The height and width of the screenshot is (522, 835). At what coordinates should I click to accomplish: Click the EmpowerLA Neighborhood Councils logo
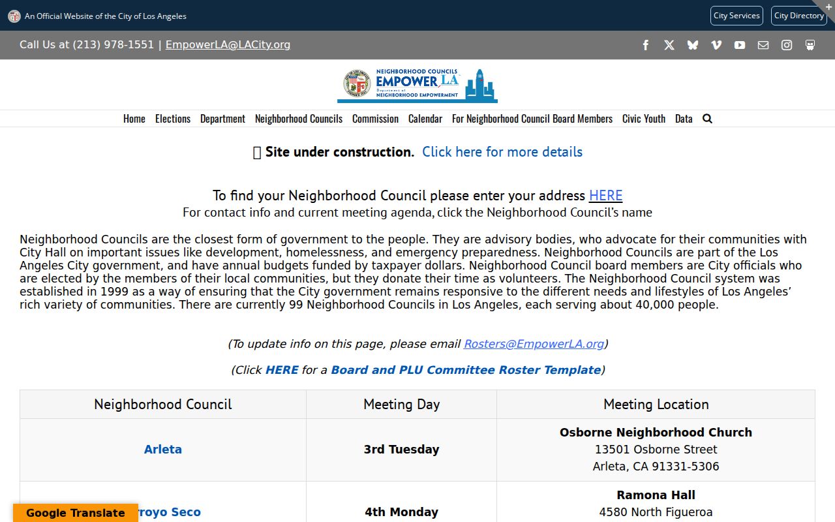[417, 85]
